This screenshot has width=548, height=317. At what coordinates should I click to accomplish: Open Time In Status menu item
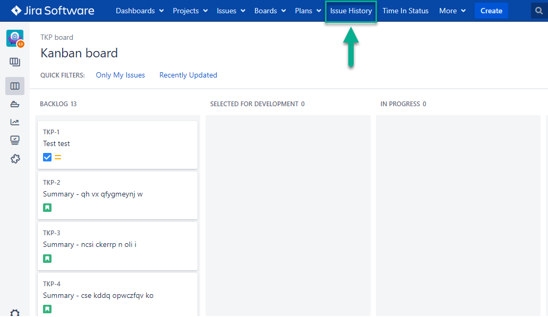coord(405,11)
